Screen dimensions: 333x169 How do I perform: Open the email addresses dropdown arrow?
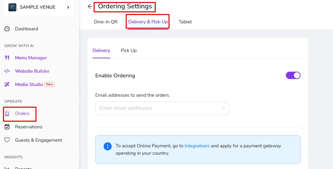[x=223, y=108]
